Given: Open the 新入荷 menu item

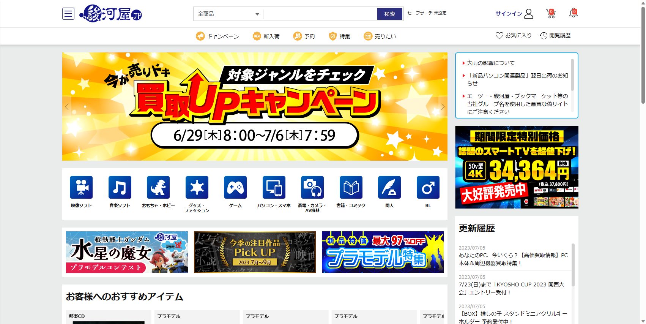Looking at the screenshot, I should coord(266,36).
